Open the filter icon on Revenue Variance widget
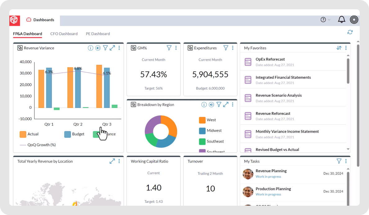Viewport: 369px width, 215px height. click(106, 48)
